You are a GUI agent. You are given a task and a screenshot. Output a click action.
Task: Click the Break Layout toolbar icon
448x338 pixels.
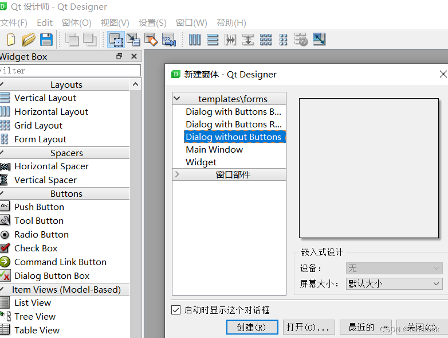point(301,40)
